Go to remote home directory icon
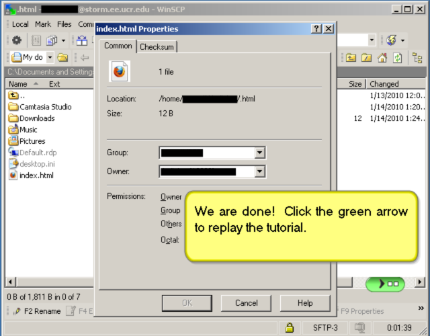The image size is (430, 336). tap(382, 58)
